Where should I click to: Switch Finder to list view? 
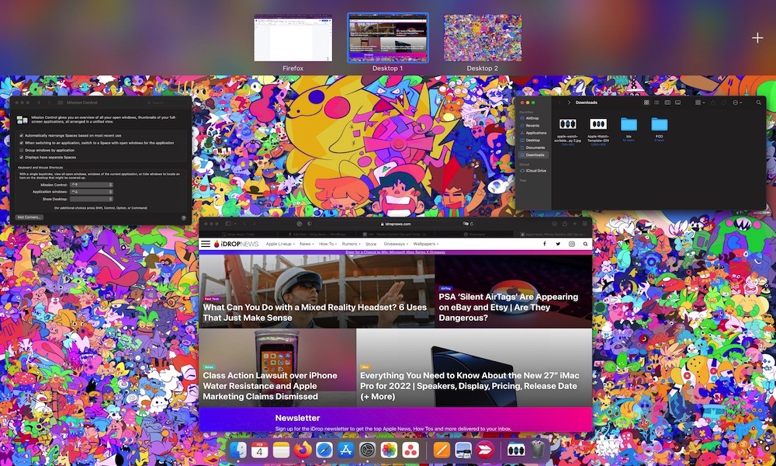pos(656,103)
